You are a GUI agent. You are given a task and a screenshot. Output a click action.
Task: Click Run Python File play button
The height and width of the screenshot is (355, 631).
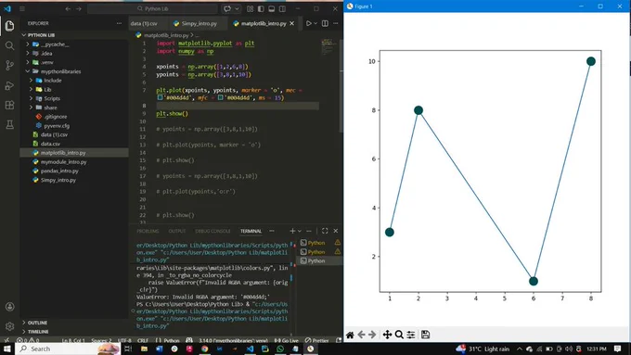click(309, 23)
